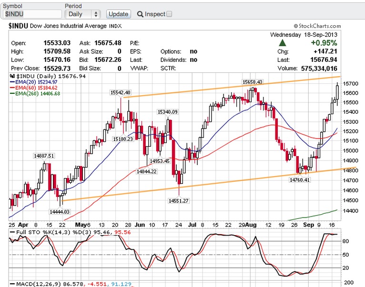The image size is (365, 287).
Task: Click the 15658.43 peak price label
Action: click(253, 82)
